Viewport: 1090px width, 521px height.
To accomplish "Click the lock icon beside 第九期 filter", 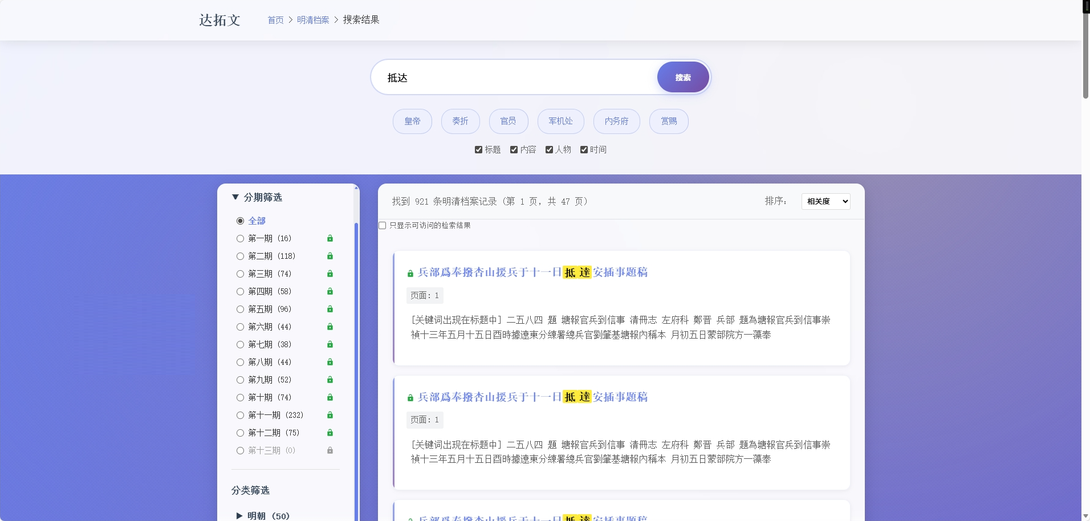I will point(331,380).
